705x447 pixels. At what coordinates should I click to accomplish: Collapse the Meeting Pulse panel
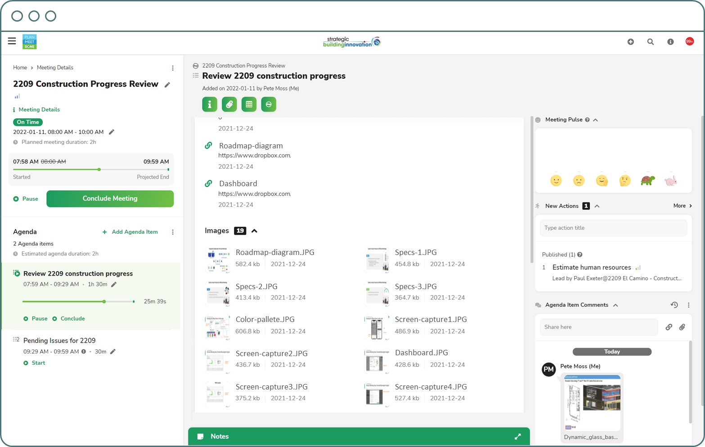(595, 120)
